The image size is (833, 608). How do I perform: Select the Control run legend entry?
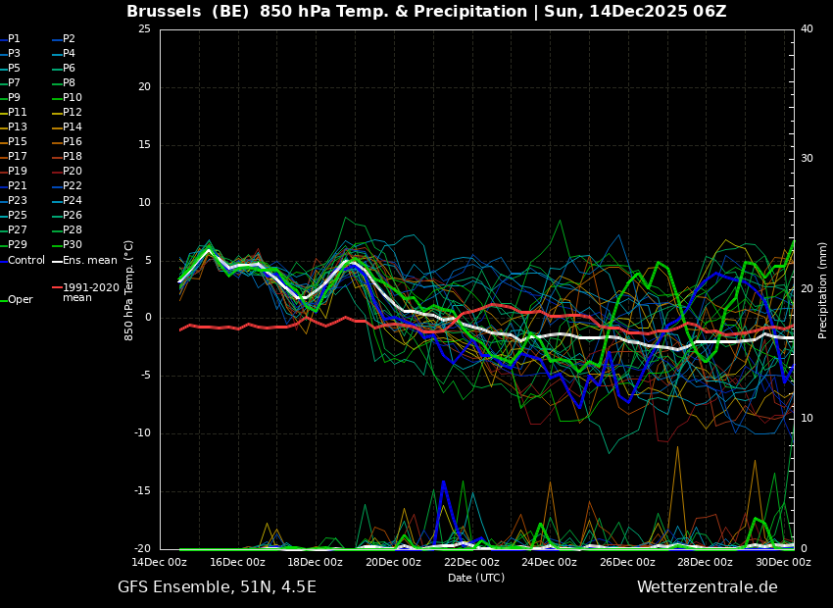pos(25,260)
